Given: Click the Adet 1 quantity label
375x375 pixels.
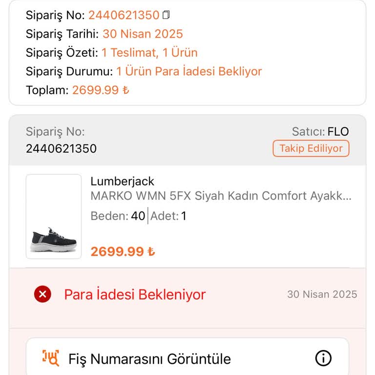Looking at the screenshot, I should click(x=168, y=216).
